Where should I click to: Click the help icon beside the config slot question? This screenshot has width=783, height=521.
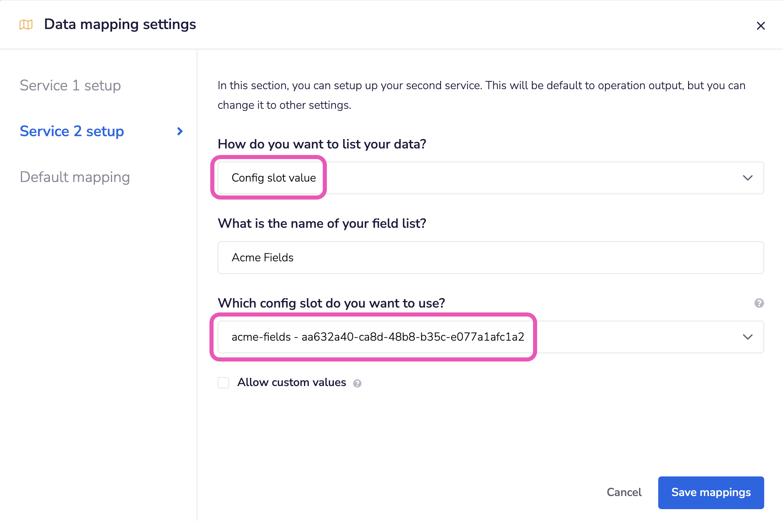click(x=760, y=303)
